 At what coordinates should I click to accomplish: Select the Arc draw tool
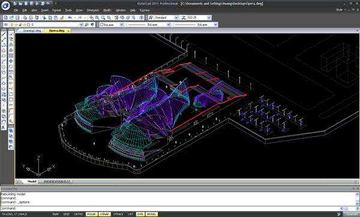pos(4,62)
